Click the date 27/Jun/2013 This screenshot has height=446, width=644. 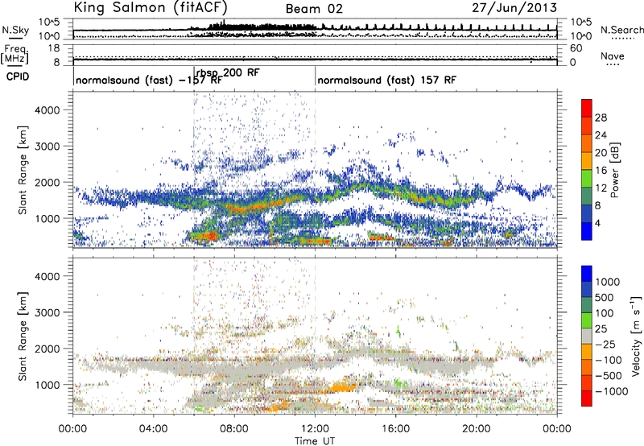(x=514, y=7)
